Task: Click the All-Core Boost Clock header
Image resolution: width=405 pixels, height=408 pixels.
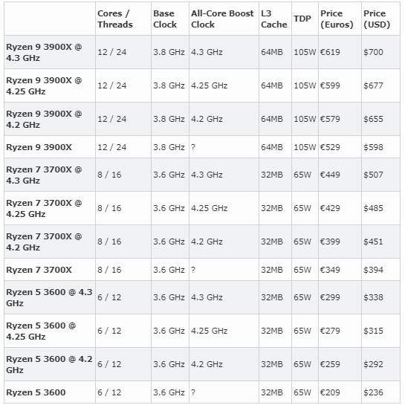Action: 222,19
